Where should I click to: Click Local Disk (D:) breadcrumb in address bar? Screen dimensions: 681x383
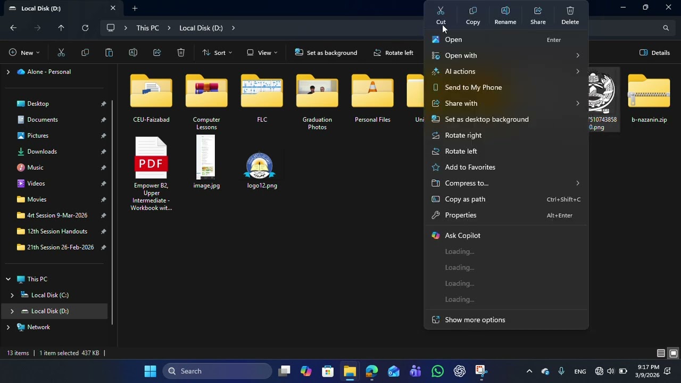click(201, 28)
